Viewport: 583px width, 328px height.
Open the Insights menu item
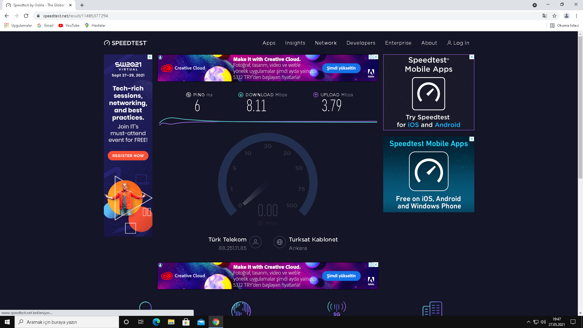pyautogui.click(x=295, y=43)
